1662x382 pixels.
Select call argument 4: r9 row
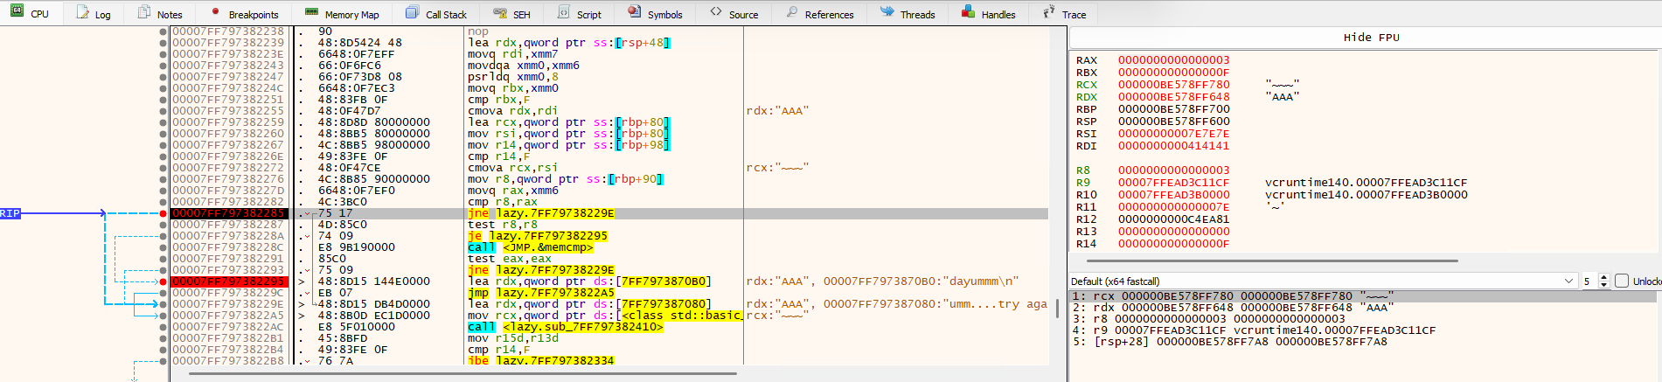coord(1363,330)
